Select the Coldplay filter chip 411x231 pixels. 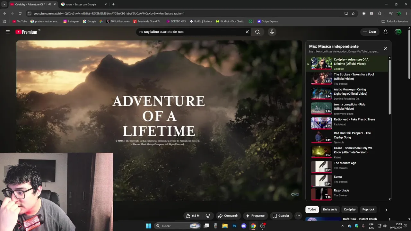point(350,210)
